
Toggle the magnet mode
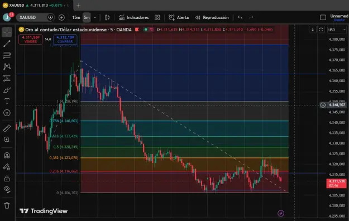[7, 155]
